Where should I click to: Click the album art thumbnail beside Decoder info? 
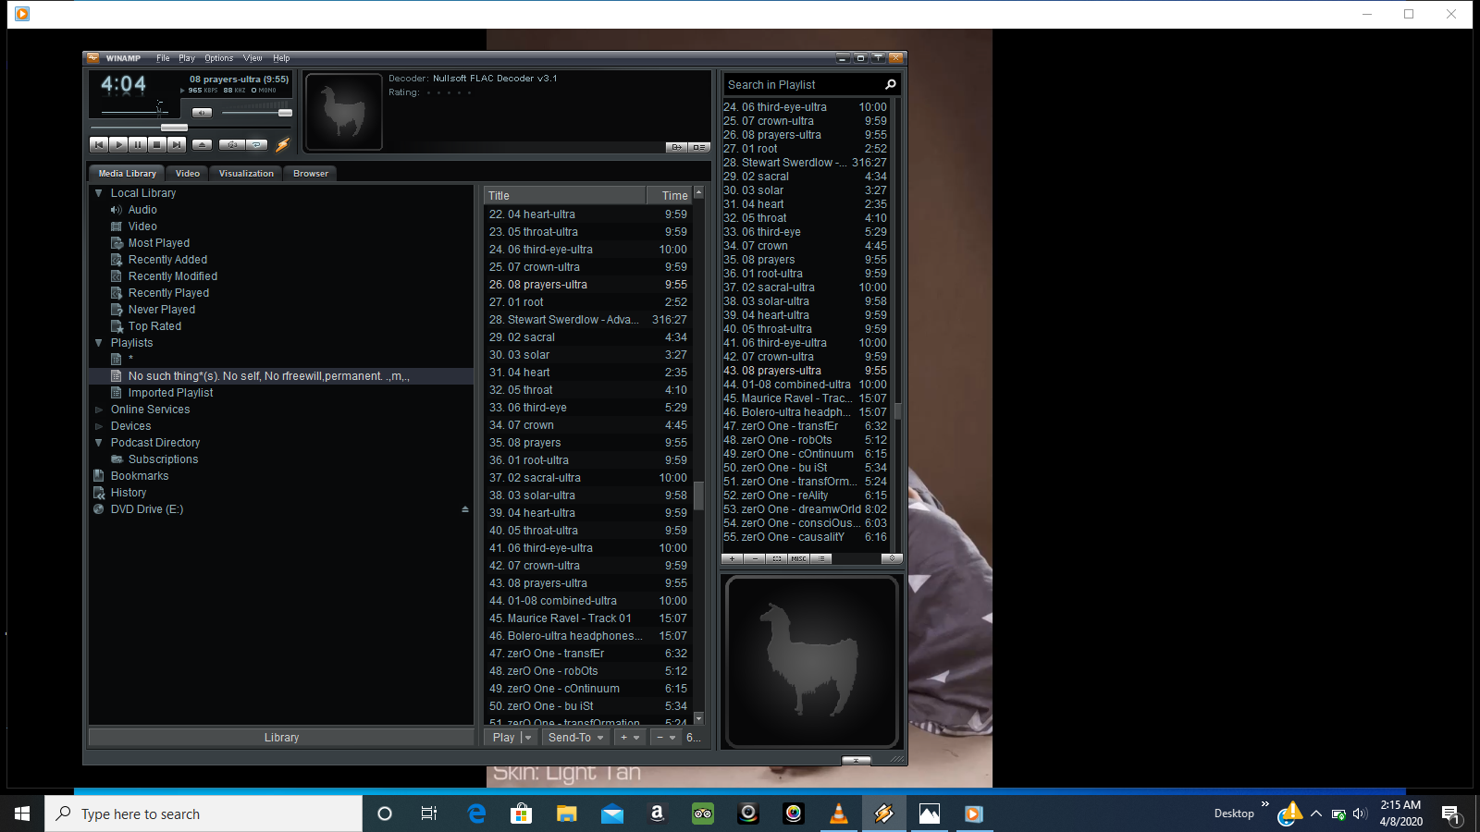pyautogui.click(x=343, y=112)
